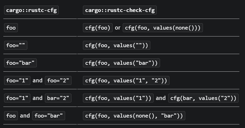This screenshot has width=245, height=128.
Task: Select the cfg(foo, values("bar")) snippet
Action: tap(121, 63)
